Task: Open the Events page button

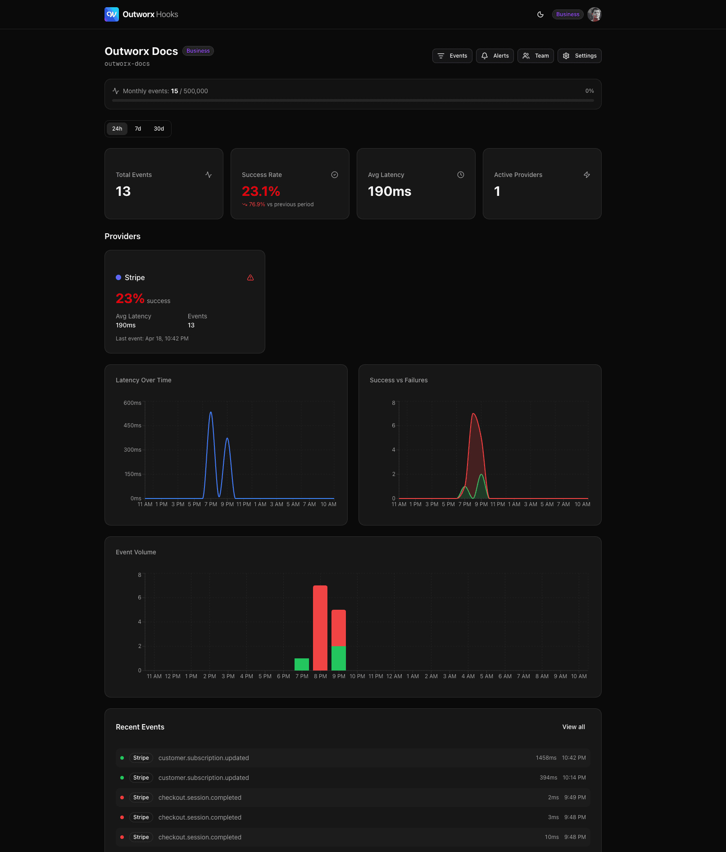Action: [452, 56]
